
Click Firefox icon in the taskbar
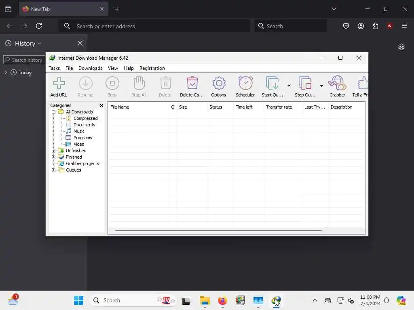tap(223, 300)
